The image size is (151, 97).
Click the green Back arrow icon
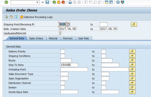pos(54,2)
